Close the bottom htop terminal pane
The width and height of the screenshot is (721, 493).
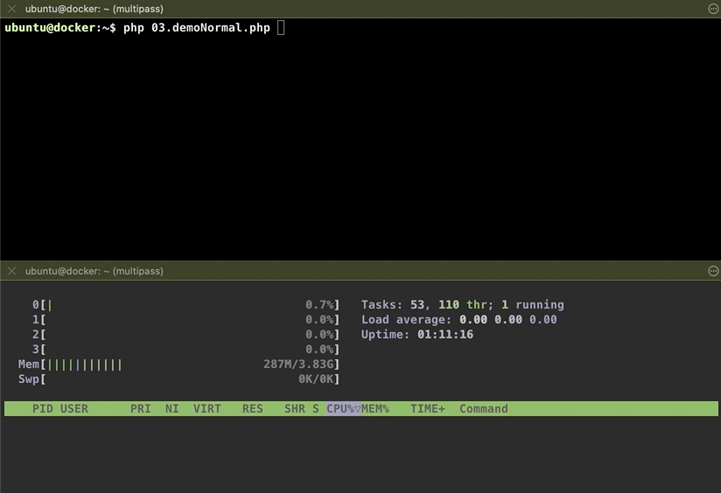(x=12, y=271)
